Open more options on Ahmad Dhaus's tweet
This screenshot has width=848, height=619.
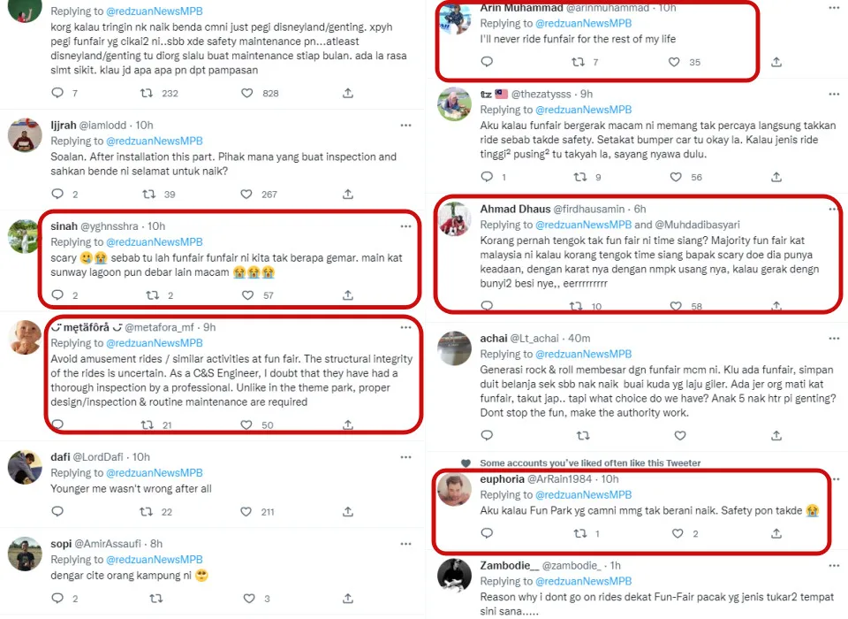coord(832,209)
